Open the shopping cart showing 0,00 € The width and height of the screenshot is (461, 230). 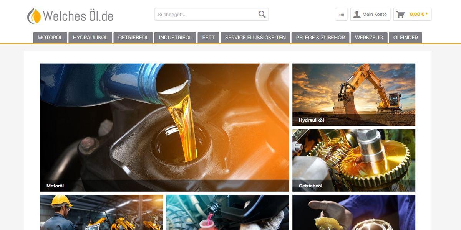coord(412,14)
